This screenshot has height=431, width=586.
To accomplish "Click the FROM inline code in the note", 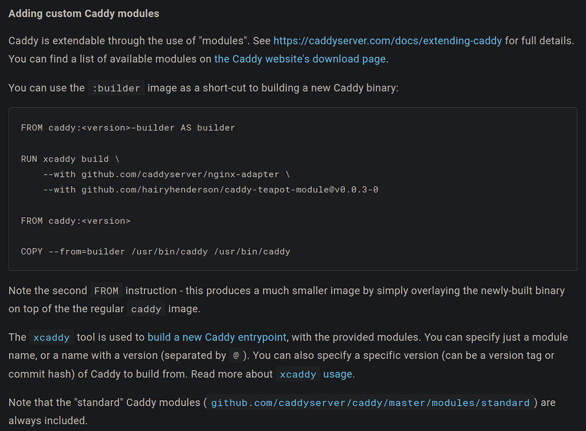I will (106, 291).
